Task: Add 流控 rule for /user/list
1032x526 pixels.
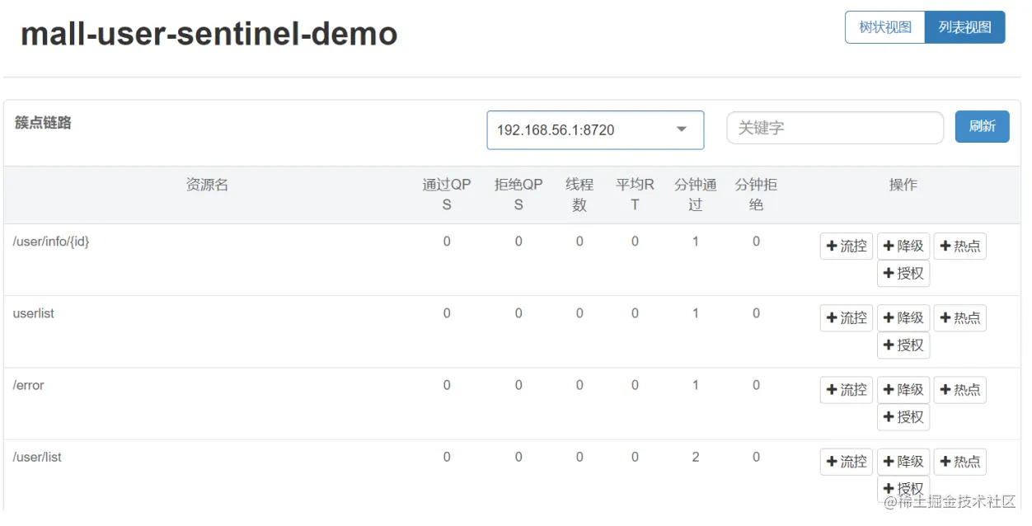Action: pyautogui.click(x=846, y=462)
